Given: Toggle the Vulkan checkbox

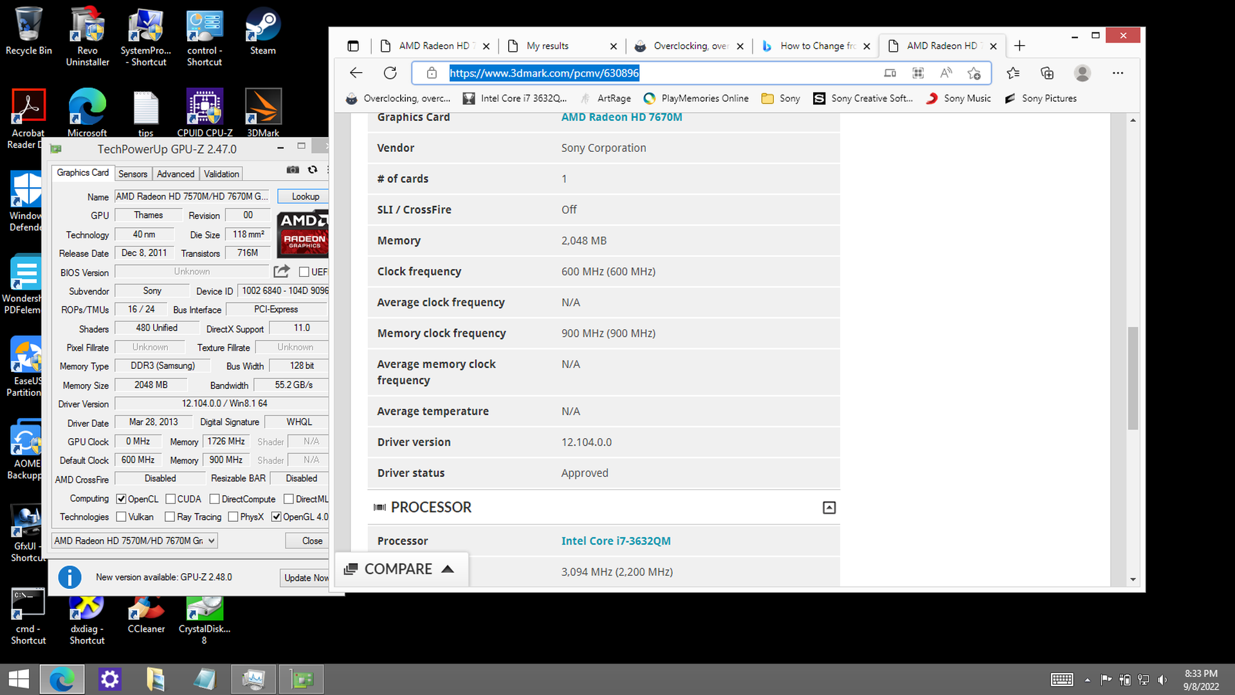Looking at the screenshot, I should (121, 517).
